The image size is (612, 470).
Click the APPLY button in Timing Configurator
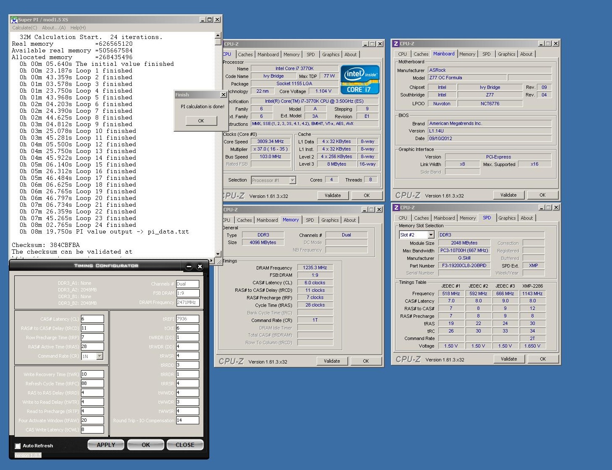tap(106, 445)
